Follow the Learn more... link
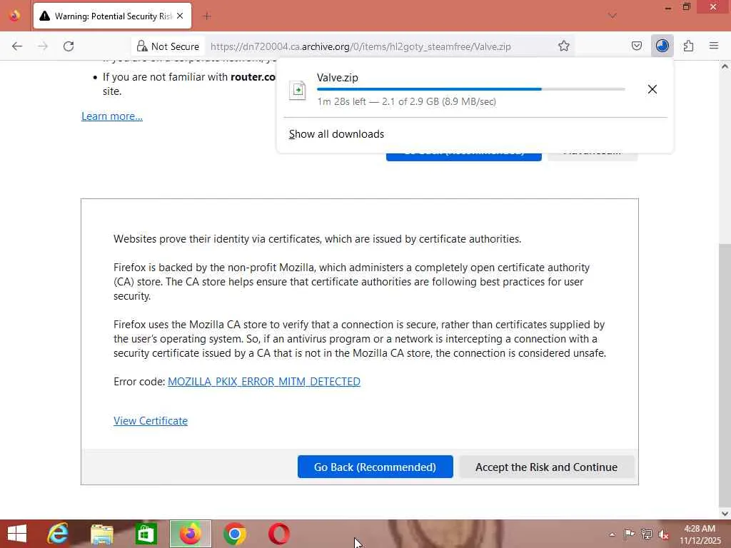Image resolution: width=731 pixels, height=548 pixels. coord(112,116)
